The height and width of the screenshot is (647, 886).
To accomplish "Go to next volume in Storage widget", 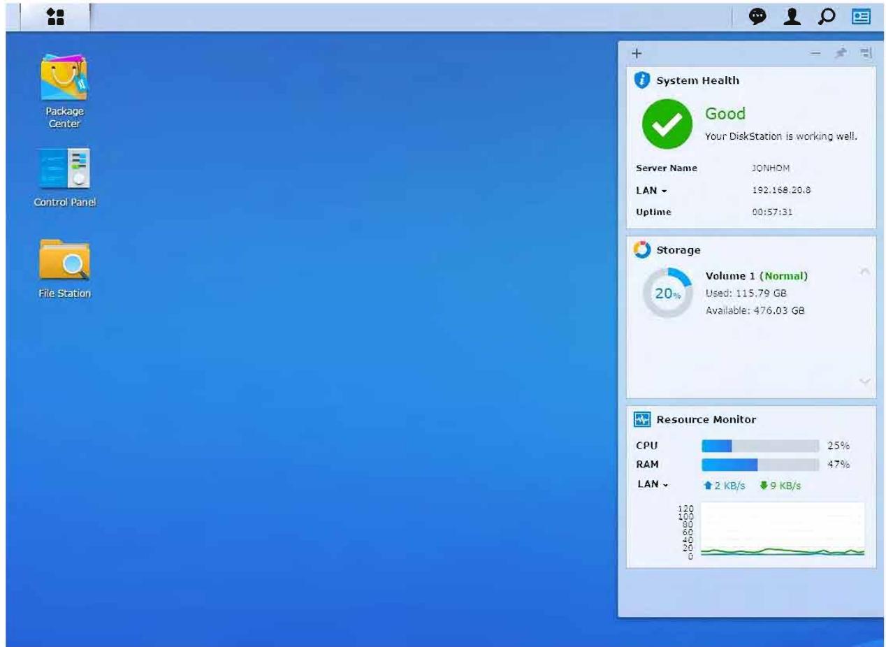I will 865,381.
